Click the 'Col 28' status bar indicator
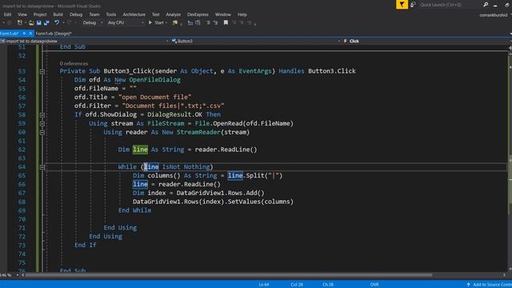 pos(297,285)
